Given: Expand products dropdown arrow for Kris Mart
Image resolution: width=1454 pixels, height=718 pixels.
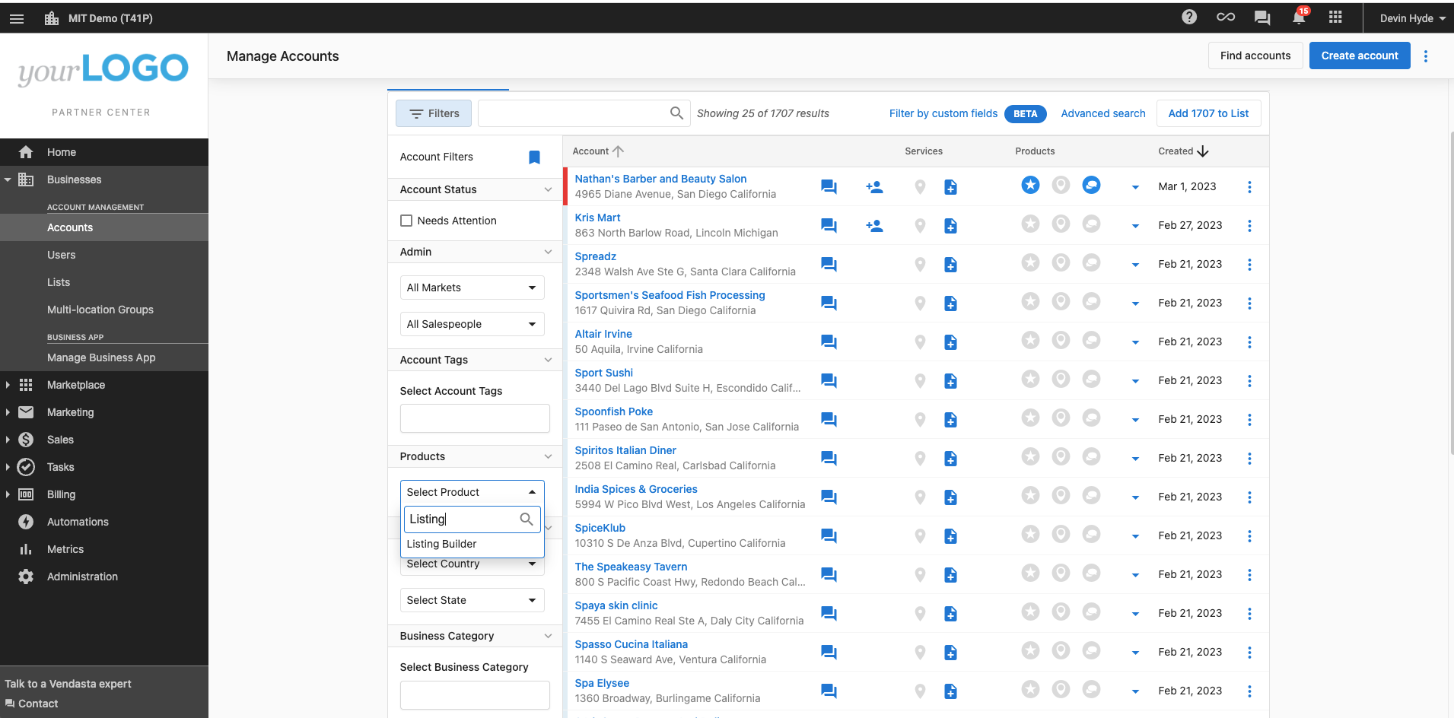Looking at the screenshot, I should pos(1135,226).
